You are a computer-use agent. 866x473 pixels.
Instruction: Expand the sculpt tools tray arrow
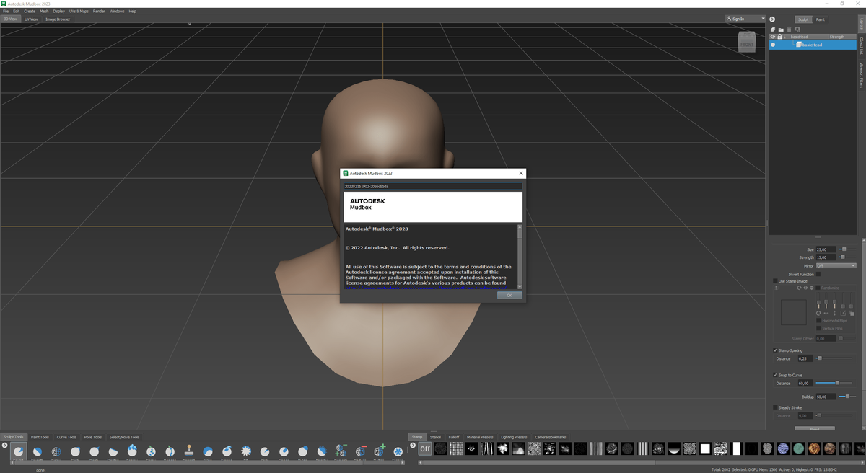coord(5,445)
